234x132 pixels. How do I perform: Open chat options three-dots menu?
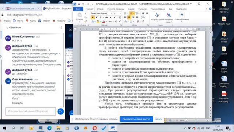tap(61, 27)
